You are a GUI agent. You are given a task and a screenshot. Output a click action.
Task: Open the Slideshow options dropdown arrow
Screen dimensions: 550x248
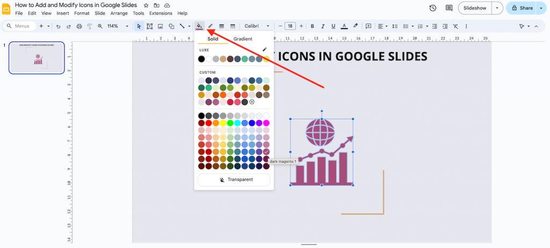point(497,8)
